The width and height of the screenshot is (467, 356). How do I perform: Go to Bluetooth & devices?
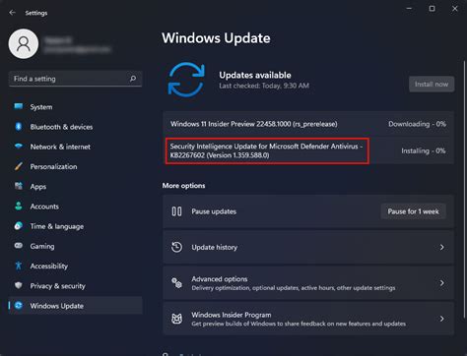tap(75, 127)
